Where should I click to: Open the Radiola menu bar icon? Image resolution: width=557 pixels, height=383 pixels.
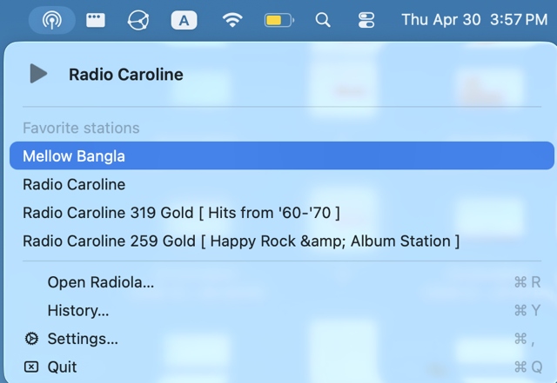click(52, 20)
